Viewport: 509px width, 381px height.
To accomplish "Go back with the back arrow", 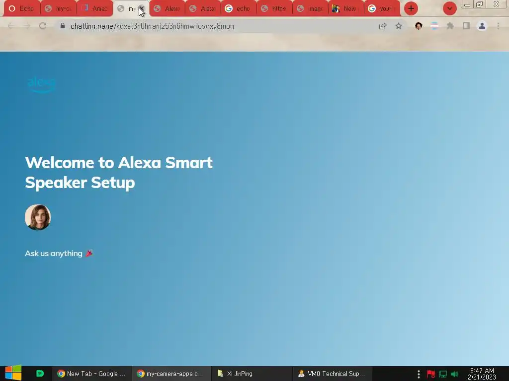I will coord(11,26).
